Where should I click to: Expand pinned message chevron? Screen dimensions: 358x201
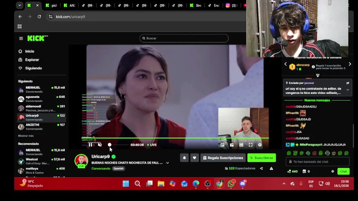[x=348, y=90]
